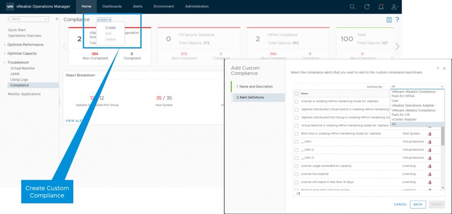Open the user account menu icon
Image resolution: width=452 pixels, height=214 pixels.
pos(395,7)
